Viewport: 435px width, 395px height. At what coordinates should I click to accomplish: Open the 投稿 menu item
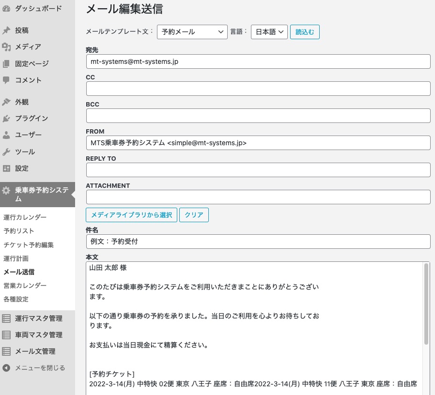(37, 30)
